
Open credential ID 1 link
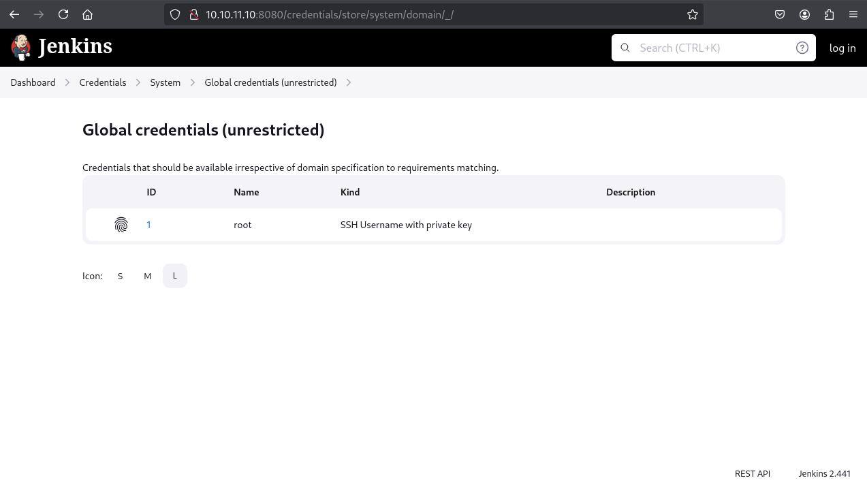(148, 225)
